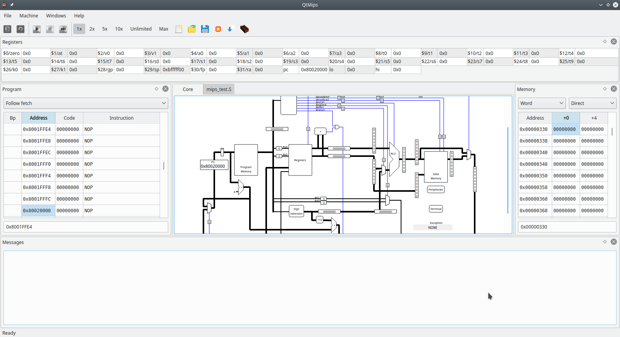
Task: Click the Code column header
Action: click(x=69, y=118)
